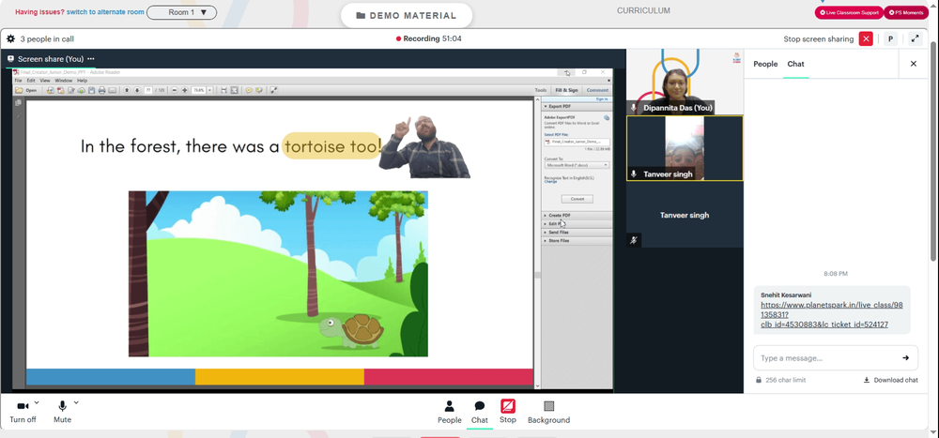Click the P button near stop sharing

890,38
